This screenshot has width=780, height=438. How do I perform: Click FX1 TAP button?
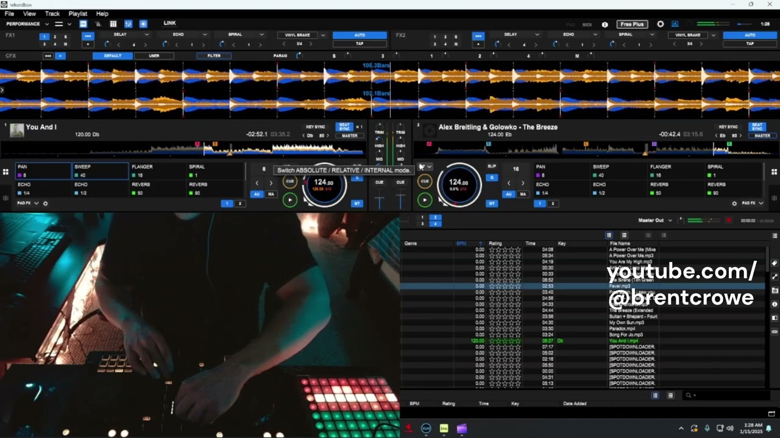point(360,44)
